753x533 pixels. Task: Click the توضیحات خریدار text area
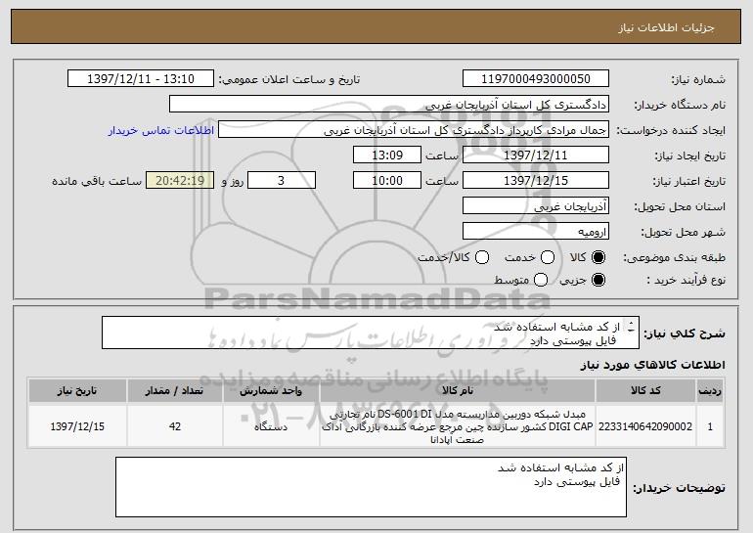click(x=371, y=487)
